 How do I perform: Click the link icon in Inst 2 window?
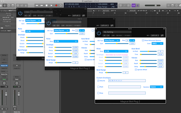coord(112,25)
